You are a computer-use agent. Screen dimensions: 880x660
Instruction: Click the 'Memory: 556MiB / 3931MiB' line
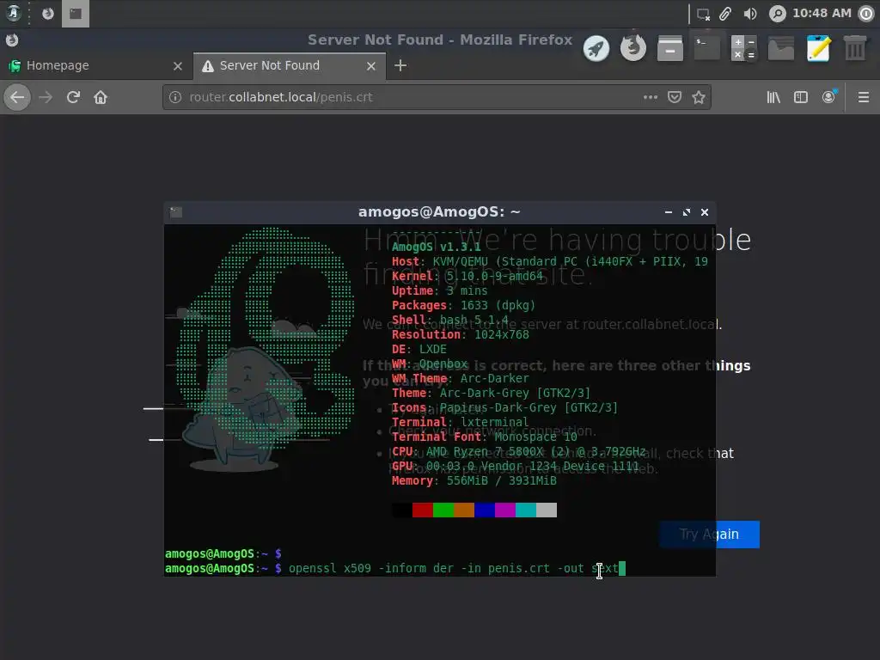[x=474, y=480]
